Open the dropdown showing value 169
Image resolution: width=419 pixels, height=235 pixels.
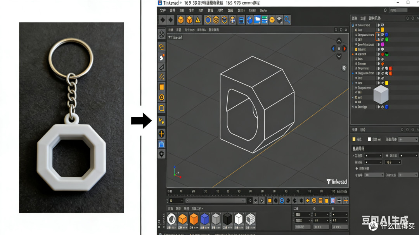[393, 162]
